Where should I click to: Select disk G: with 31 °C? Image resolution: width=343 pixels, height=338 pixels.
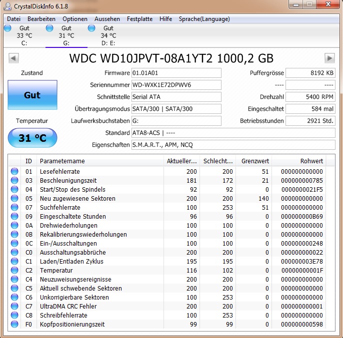[x=66, y=35]
